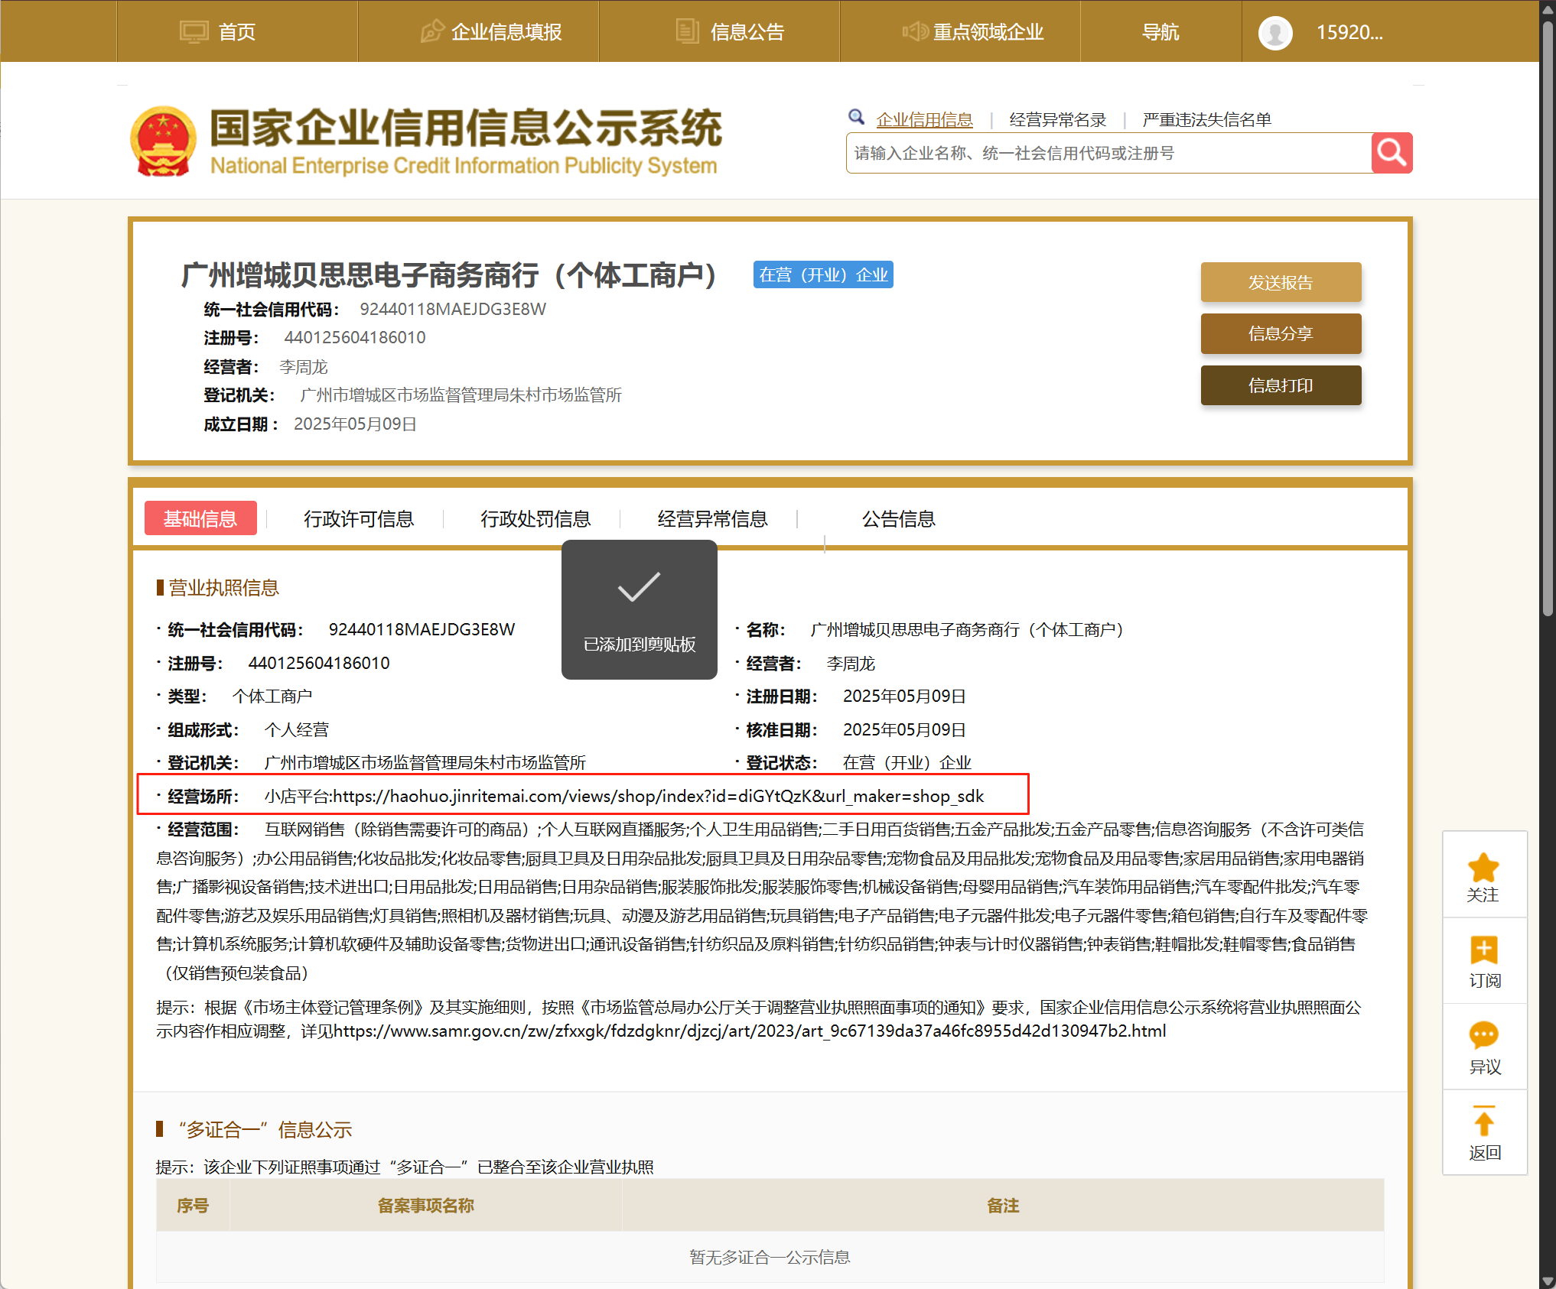Click the user avatar icon
The height and width of the screenshot is (1289, 1556).
(x=1274, y=32)
